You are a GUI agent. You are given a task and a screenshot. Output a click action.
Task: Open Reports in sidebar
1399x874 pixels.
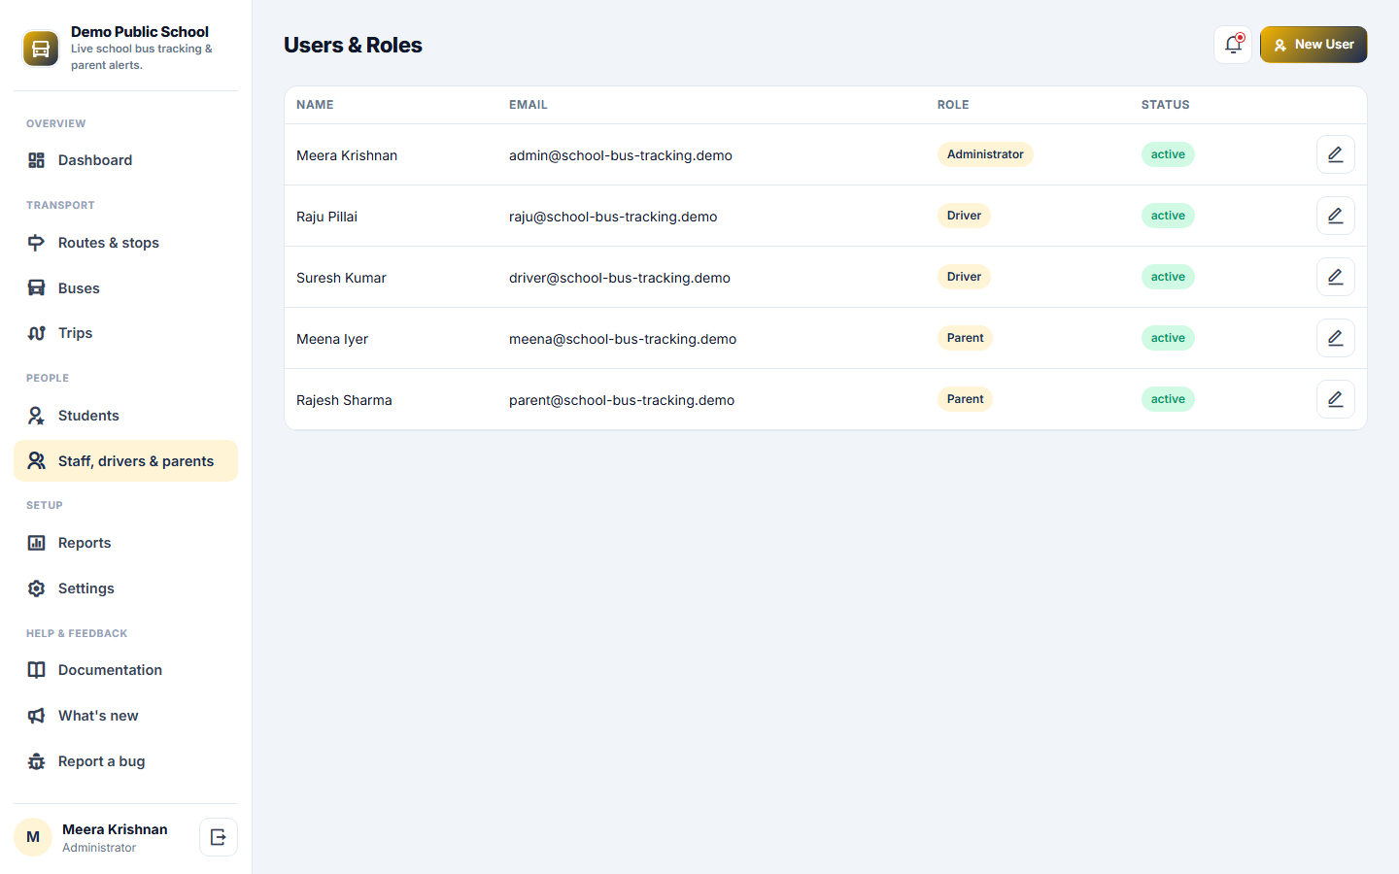(x=125, y=543)
